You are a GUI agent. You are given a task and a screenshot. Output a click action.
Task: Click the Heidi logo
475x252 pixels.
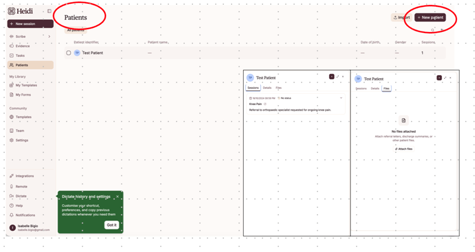[x=20, y=11]
